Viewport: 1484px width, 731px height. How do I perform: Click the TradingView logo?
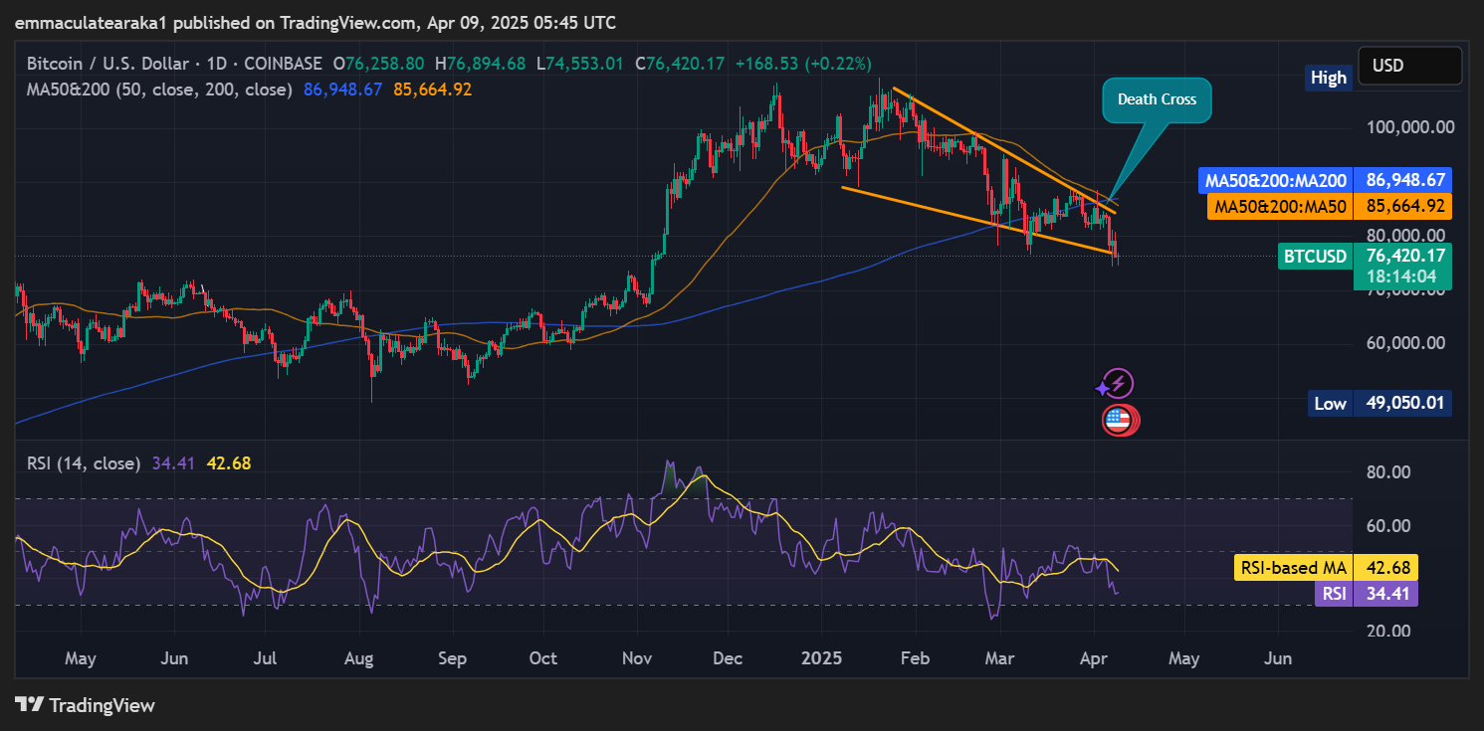86,705
